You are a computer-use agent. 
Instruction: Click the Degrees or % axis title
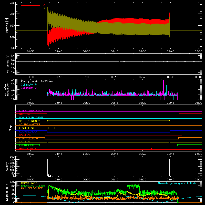pos(7,192)
